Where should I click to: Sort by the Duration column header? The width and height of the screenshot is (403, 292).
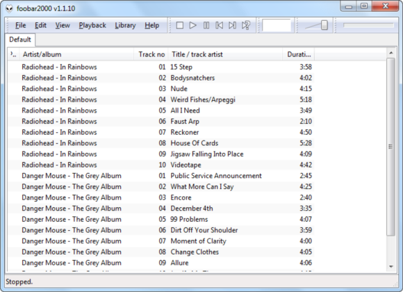pyautogui.click(x=299, y=54)
